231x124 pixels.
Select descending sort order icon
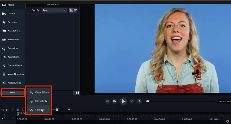tap(75, 10)
